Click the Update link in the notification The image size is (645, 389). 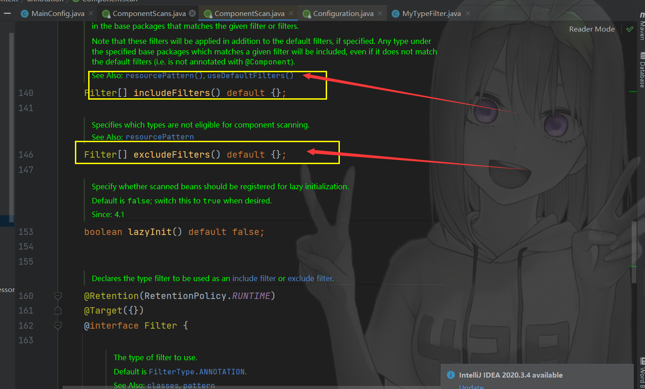[x=471, y=387]
